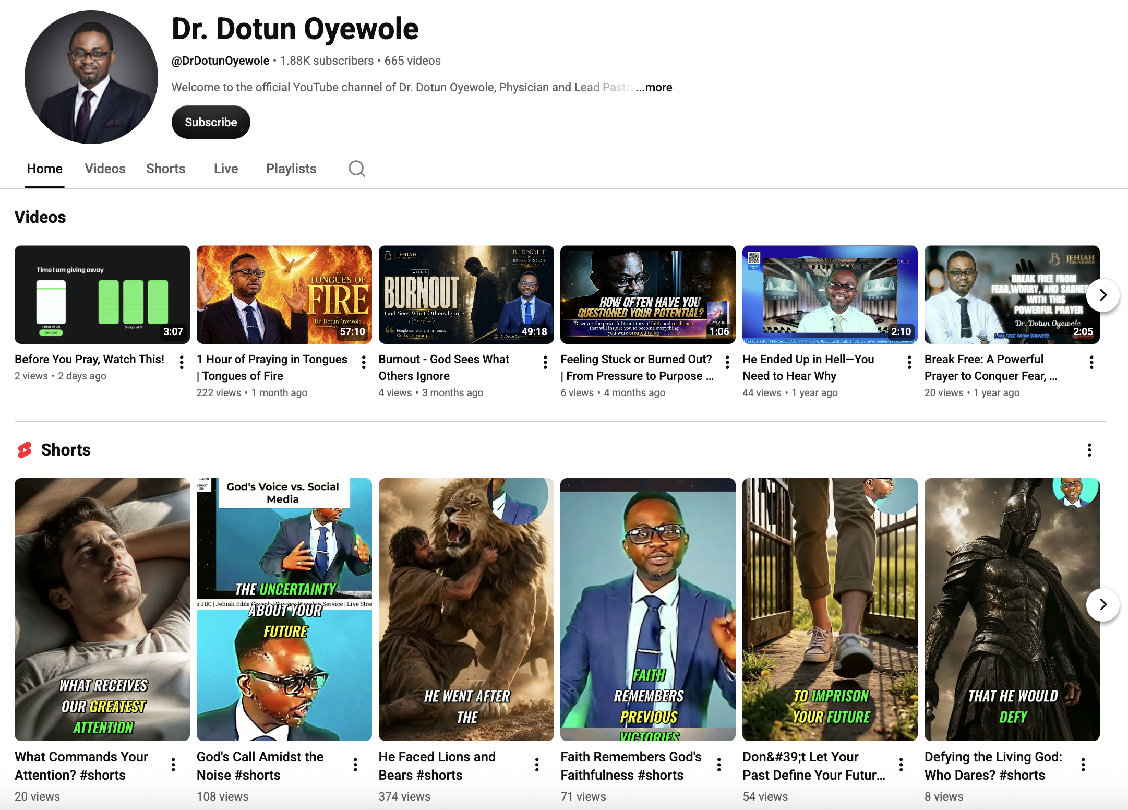This screenshot has height=810, width=1128.
Task: Play 'How often have you questioned' thumbnail
Action: [647, 294]
